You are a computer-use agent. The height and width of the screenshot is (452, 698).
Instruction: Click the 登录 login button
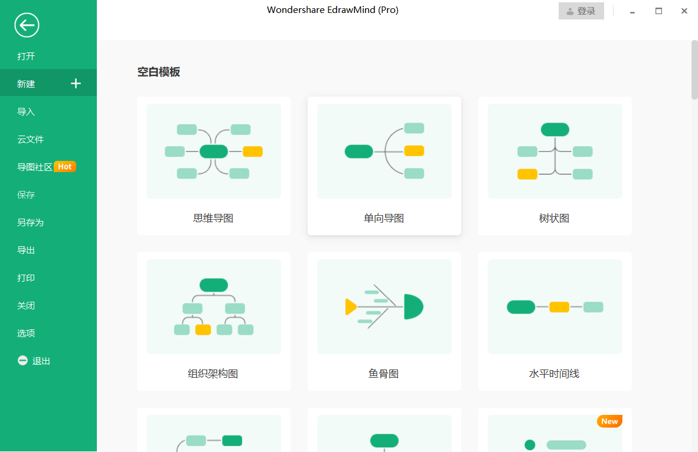tap(581, 11)
